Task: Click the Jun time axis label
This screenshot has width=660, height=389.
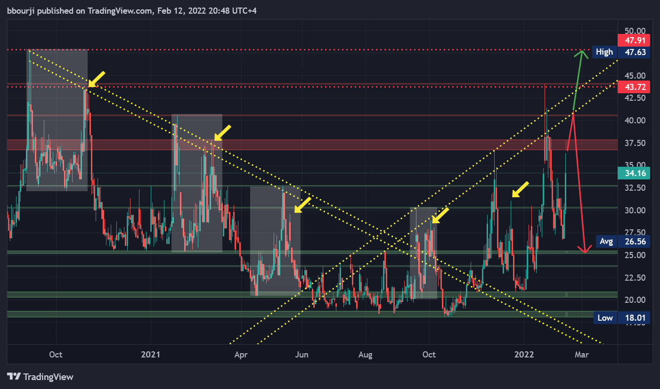Action: (x=301, y=354)
